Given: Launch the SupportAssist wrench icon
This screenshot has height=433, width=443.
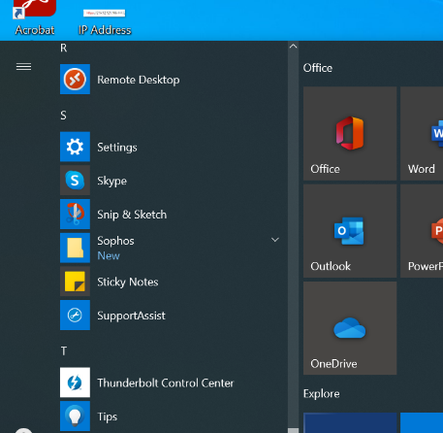Looking at the screenshot, I should click(x=75, y=316).
